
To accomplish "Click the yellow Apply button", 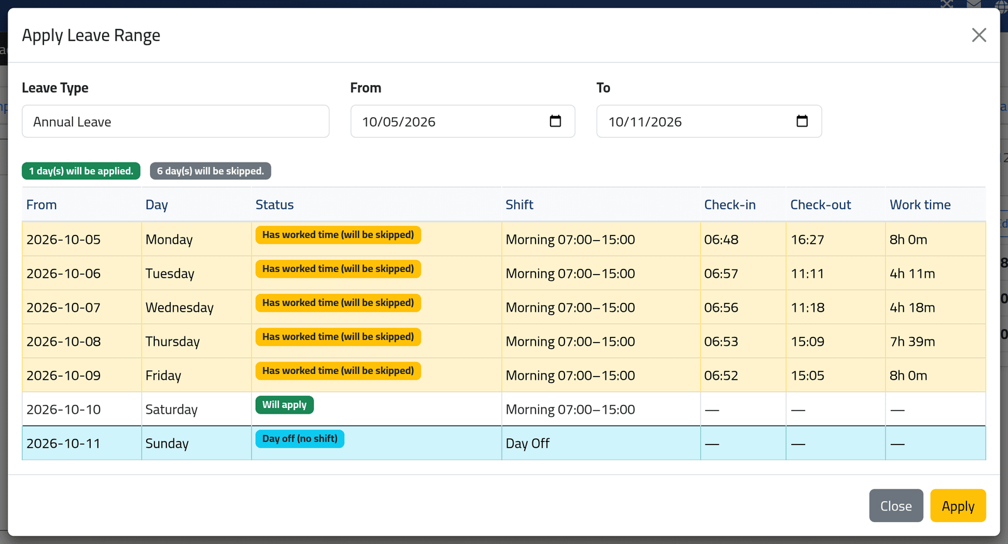I will coord(958,506).
